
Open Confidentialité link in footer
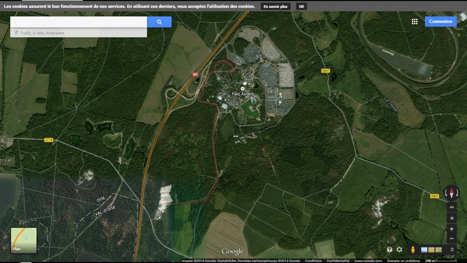(338, 261)
